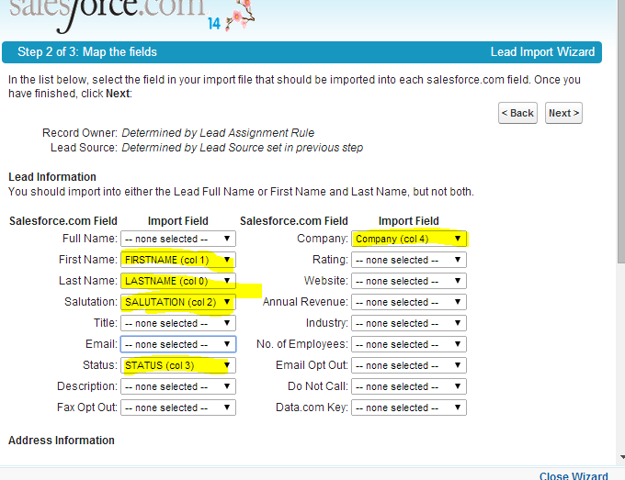Open the Fax Opt Out import field dropdown
Screen dimensions: 625x480
point(178,407)
